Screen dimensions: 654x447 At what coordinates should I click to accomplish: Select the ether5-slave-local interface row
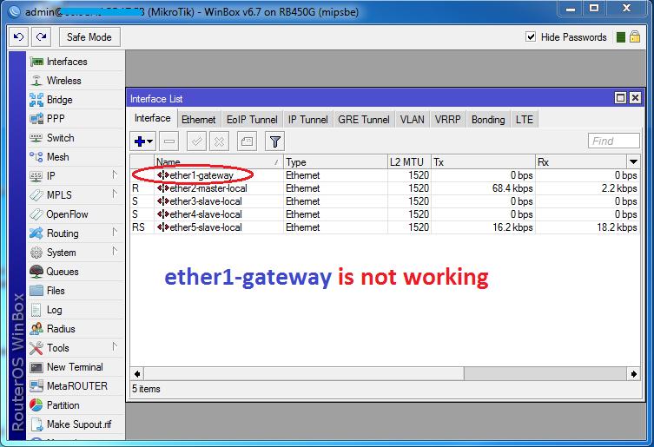(x=385, y=227)
